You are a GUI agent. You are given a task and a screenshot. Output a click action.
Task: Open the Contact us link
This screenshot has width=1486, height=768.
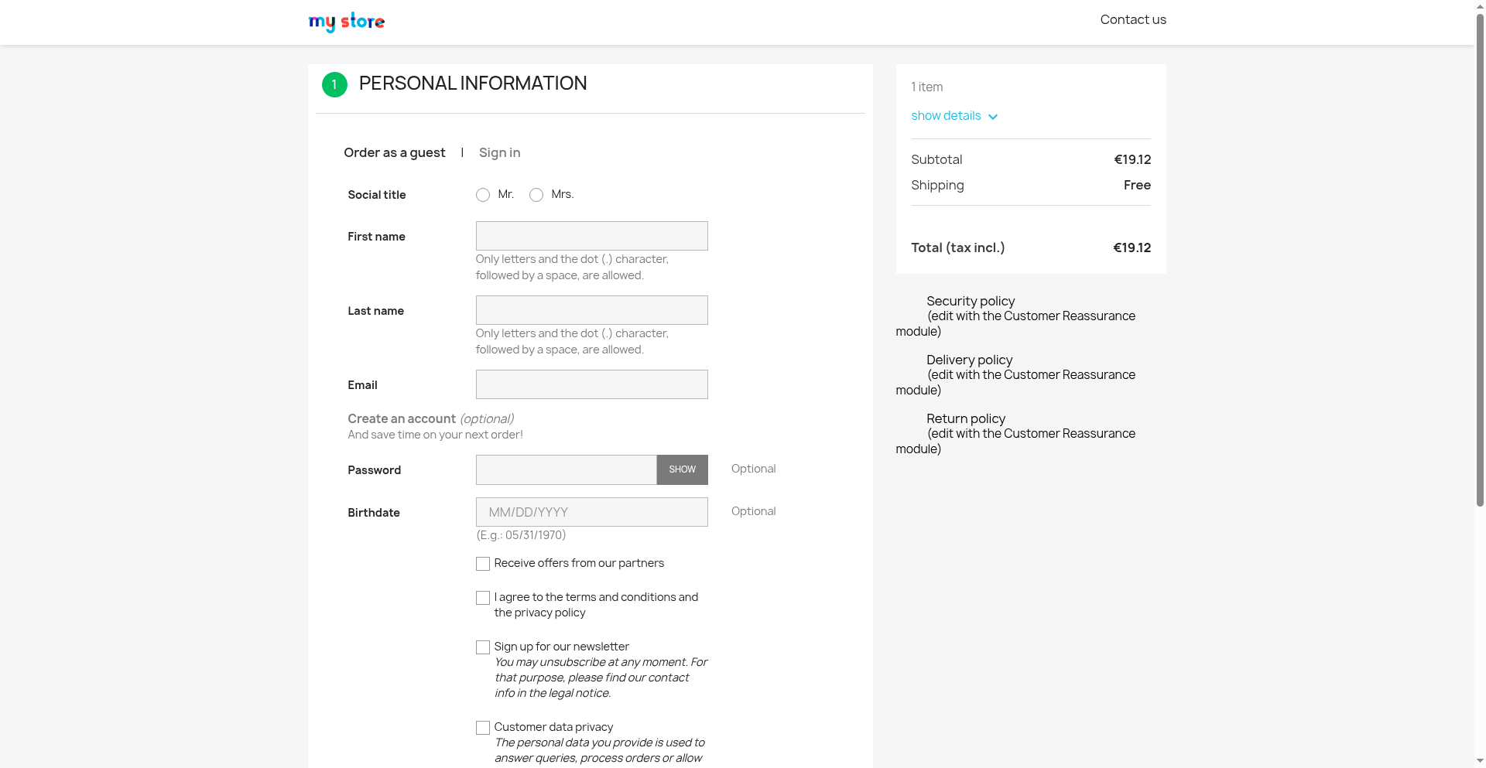click(x=1132, y=20)
